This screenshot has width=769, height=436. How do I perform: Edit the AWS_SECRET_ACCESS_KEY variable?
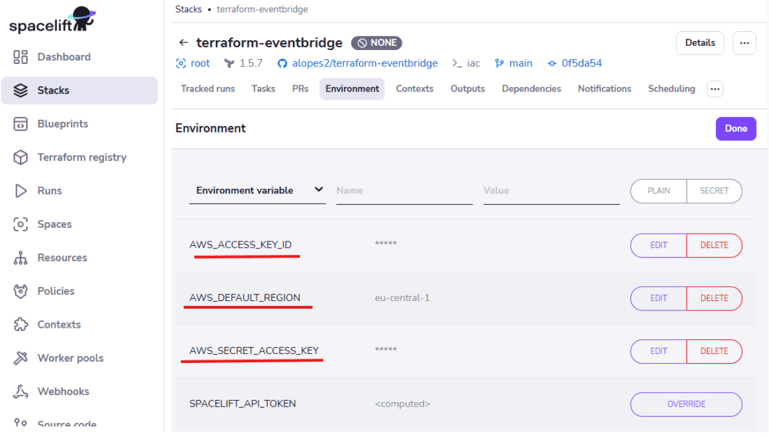[659, 351]
